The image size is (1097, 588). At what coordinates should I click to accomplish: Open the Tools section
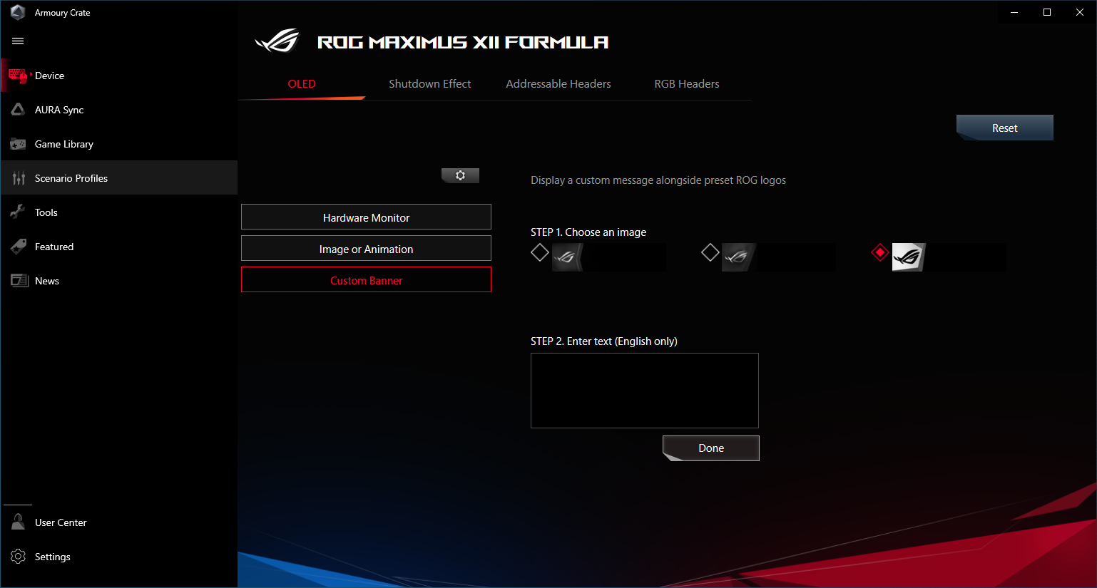click(119, 212)
